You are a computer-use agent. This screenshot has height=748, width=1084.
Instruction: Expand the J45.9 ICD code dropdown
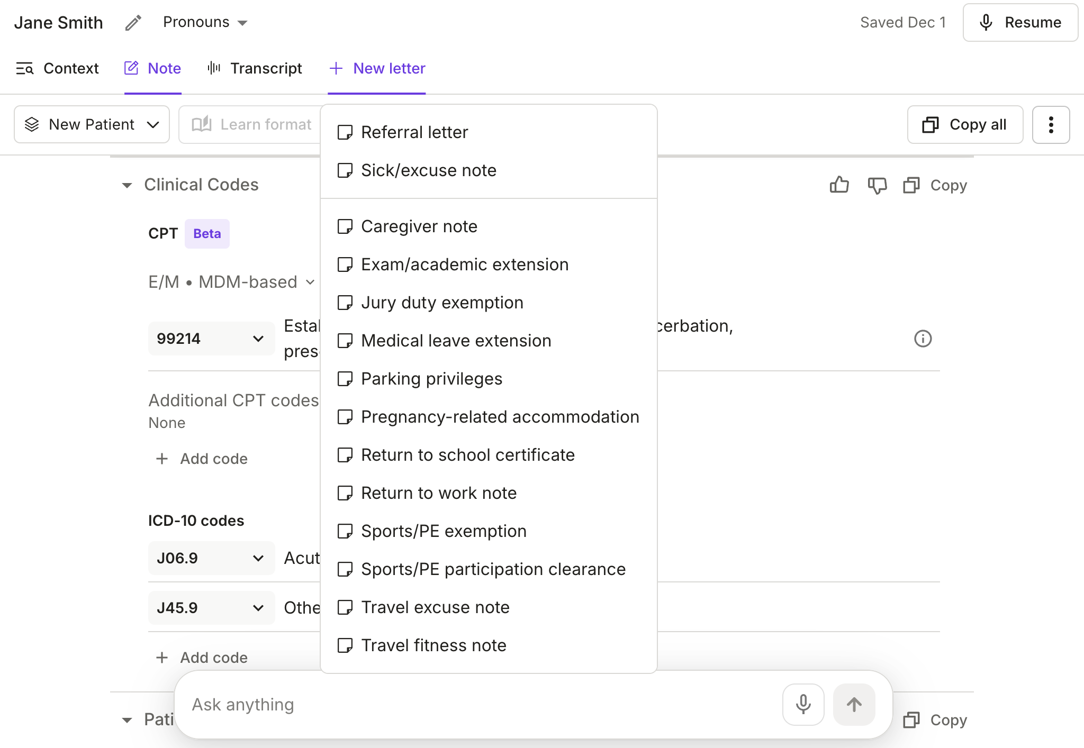pyautogui.click(x=259, y=608)
